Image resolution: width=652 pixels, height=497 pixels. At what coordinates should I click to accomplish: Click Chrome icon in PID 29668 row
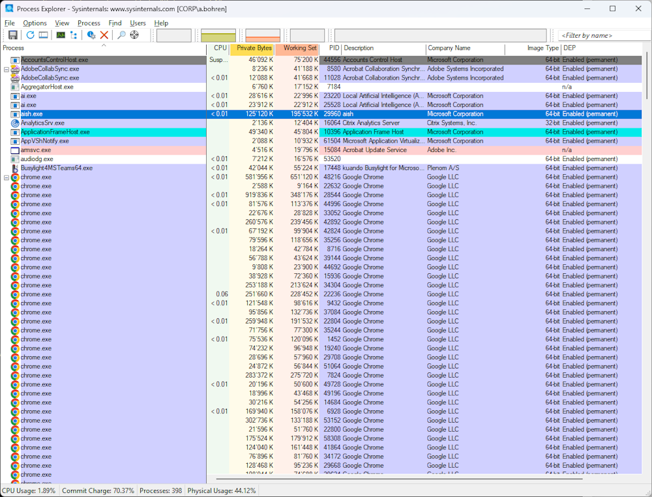[15, 466]
